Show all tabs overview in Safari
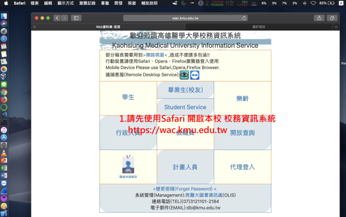The image size is (346, 217). pos(332,18)
